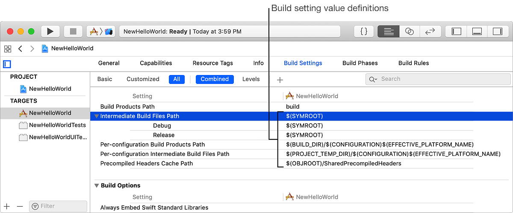Switch to the standard editor
Image resolution: width=513 pixels, height=213 pixels.
389,32
